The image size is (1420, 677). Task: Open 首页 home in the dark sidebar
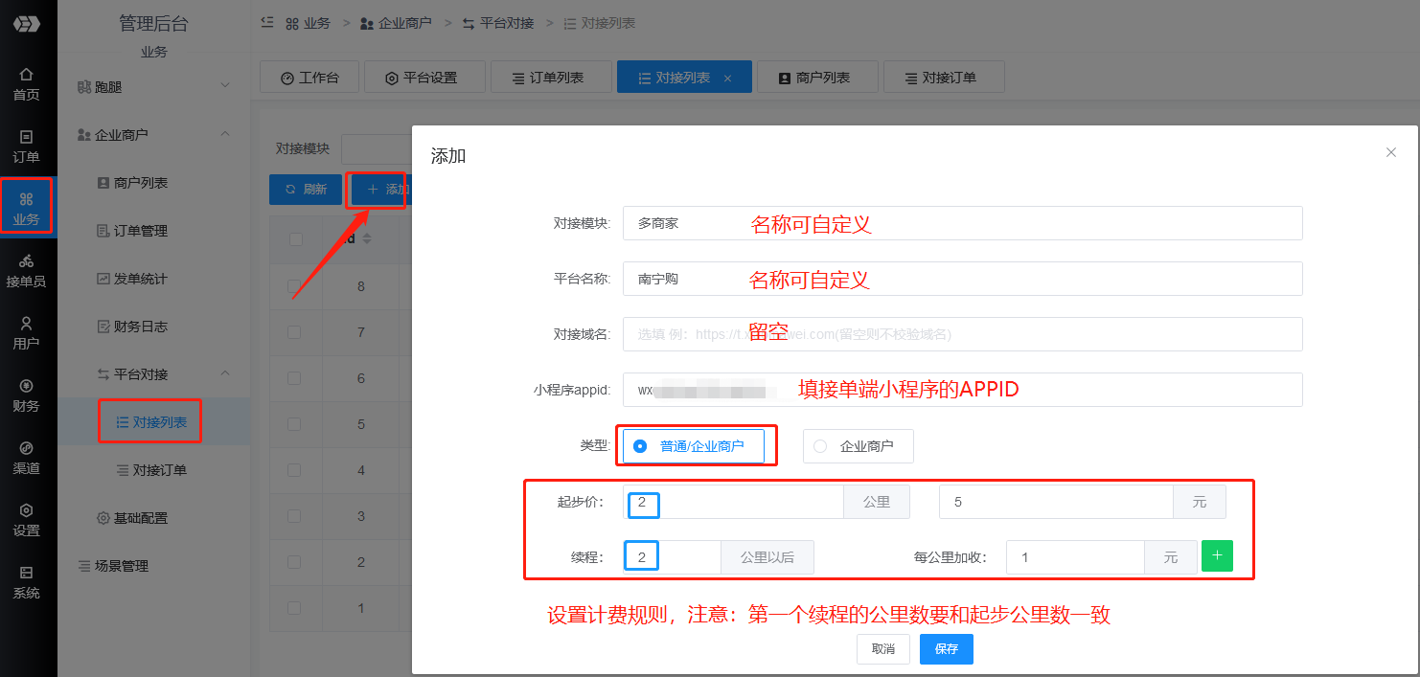(27, 84)
